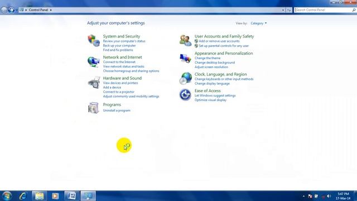Show hidden system tray icons
357x201 pixels.
[x=303, y=196]
